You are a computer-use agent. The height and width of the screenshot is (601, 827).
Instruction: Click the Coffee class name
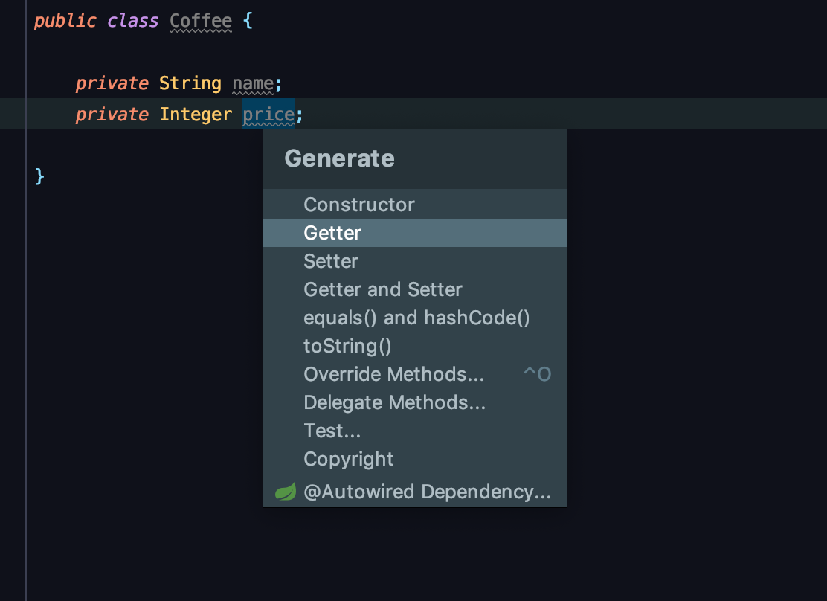point(201,21)
